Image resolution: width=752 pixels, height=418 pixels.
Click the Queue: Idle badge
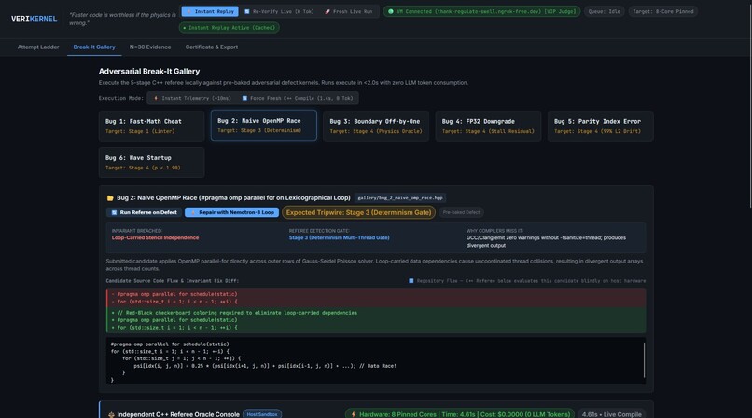coord(605,11)
